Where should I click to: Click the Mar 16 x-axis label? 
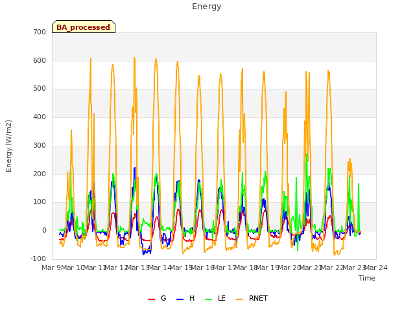tap(203, 268)
